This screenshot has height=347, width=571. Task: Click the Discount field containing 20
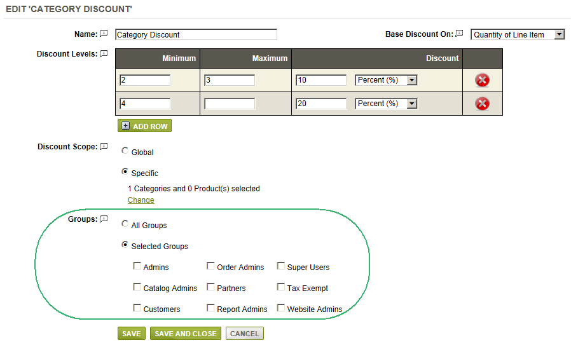tap(321, 104)
